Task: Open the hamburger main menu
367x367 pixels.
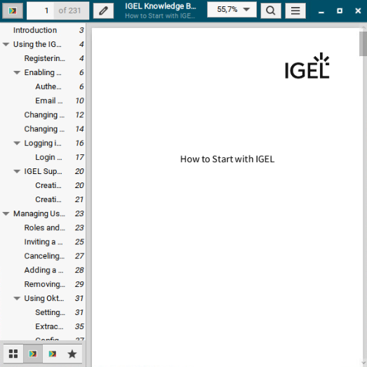Action: pyautogui.click(x=295, y=11)
